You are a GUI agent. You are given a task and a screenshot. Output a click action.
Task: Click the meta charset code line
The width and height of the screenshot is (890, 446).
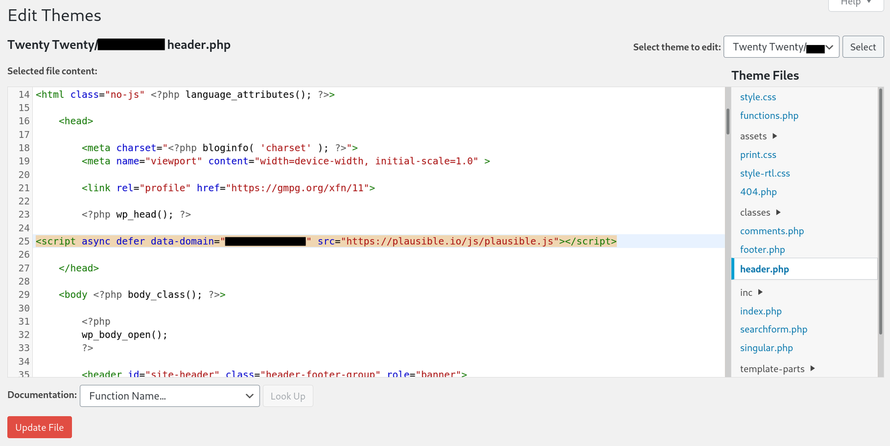pos(220,148)
